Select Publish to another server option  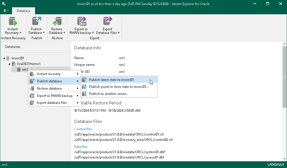coord(119,94)
